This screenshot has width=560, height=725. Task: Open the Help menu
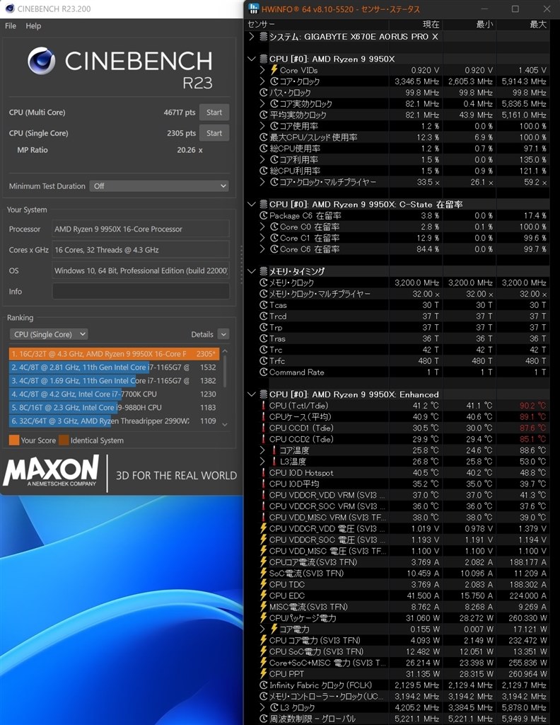(x=33, y=26)
